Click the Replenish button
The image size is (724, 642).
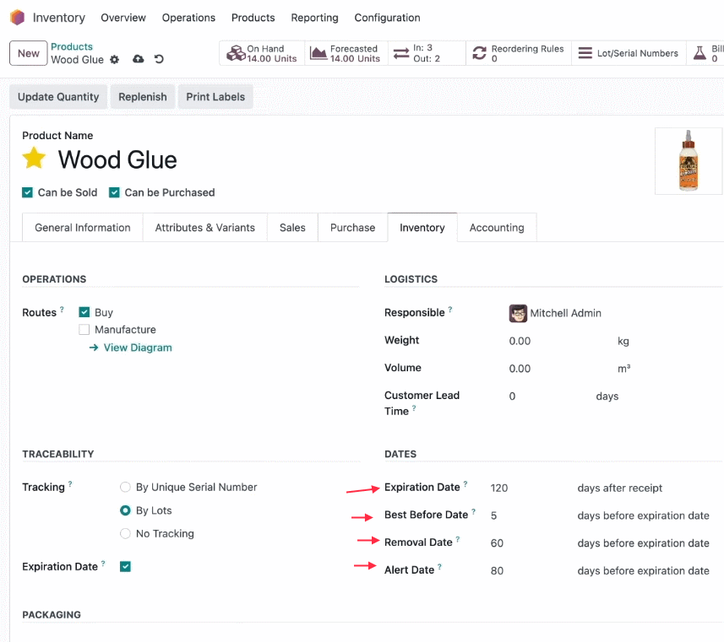coord(143,97)
